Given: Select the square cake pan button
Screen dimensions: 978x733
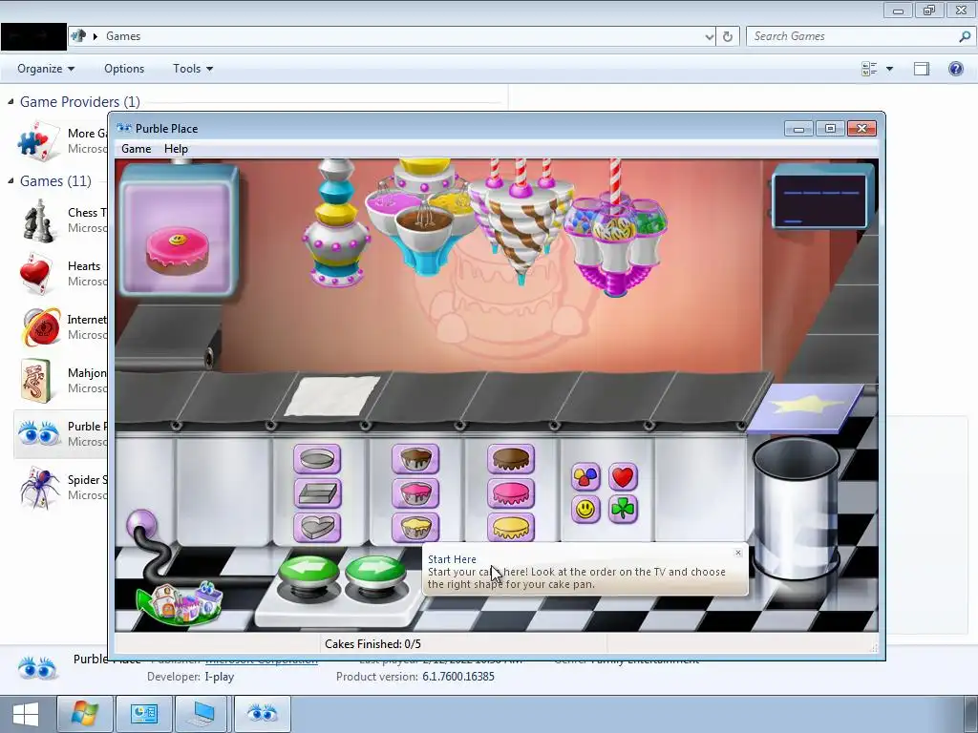Looking at the screenshot, I should (x=317, y=494).
